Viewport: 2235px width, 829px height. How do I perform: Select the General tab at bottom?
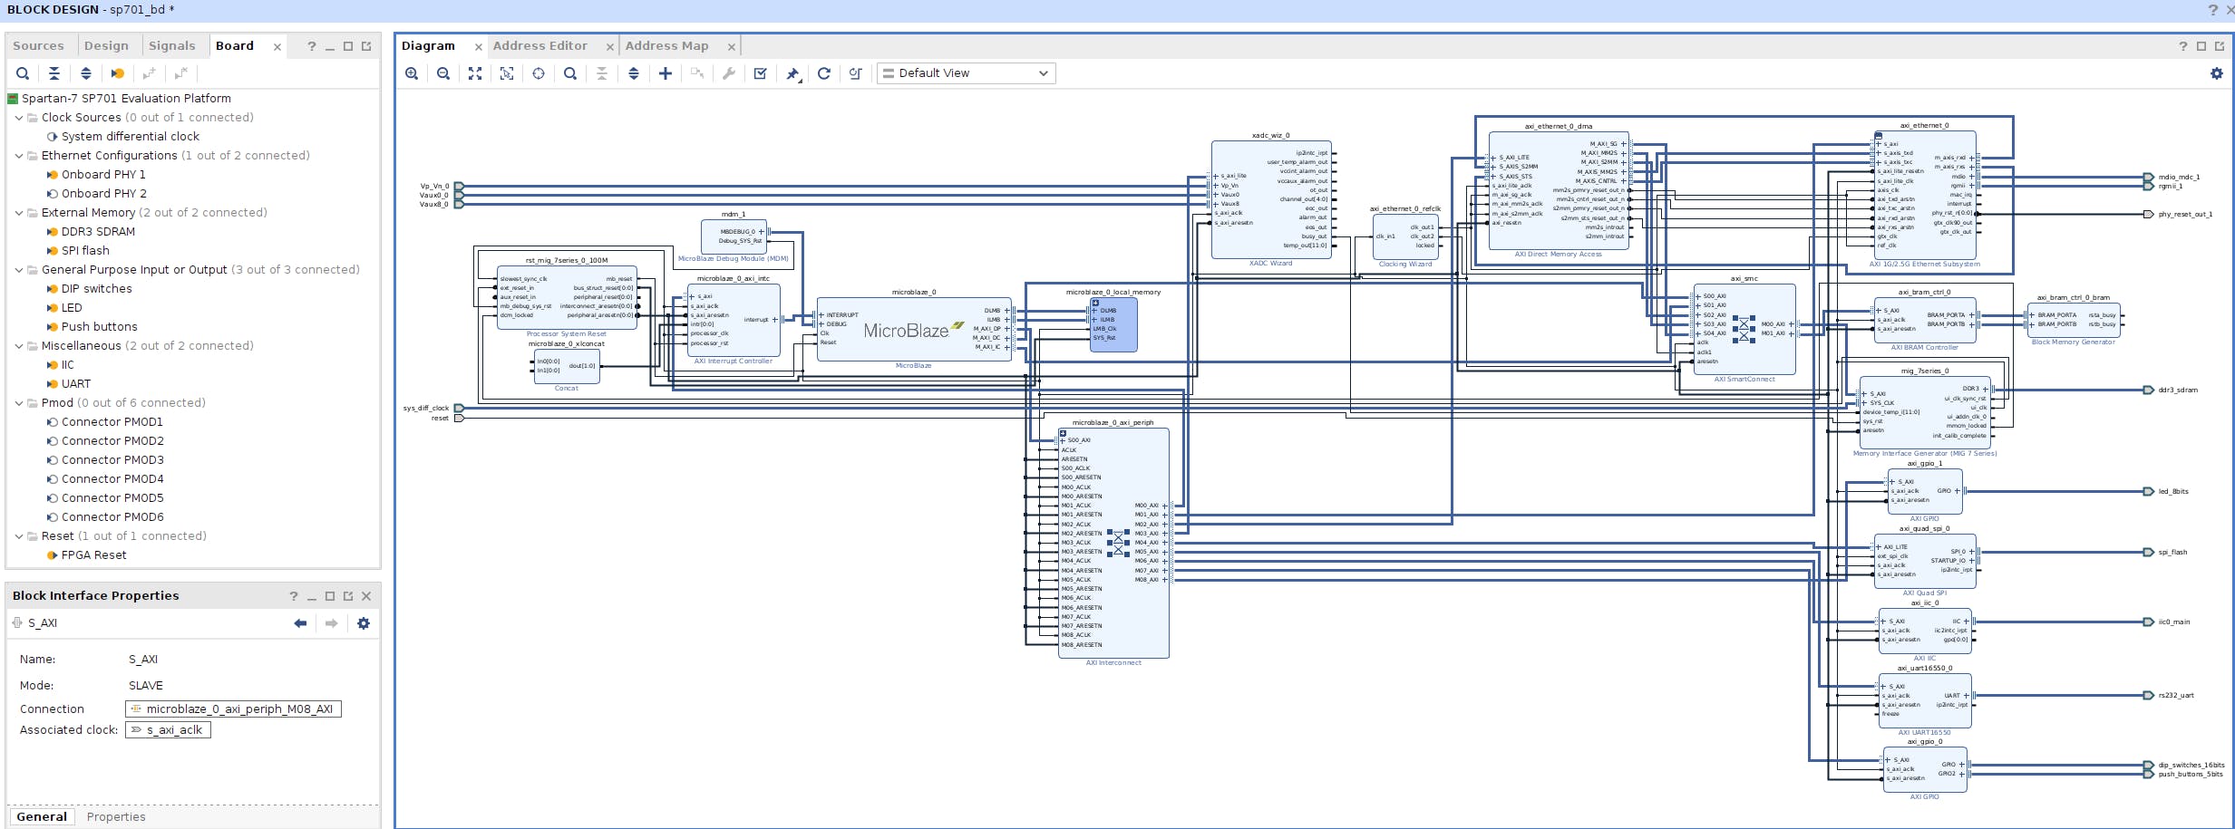coord(42,817)
